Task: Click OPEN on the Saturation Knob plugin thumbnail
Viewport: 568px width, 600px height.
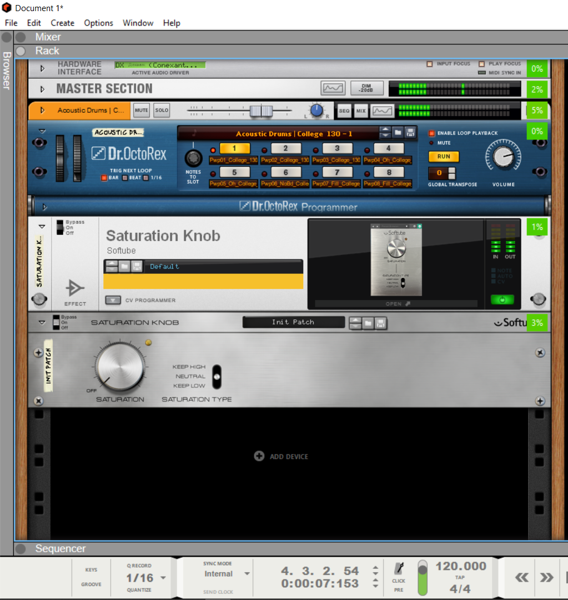Action: click(398, 304)
